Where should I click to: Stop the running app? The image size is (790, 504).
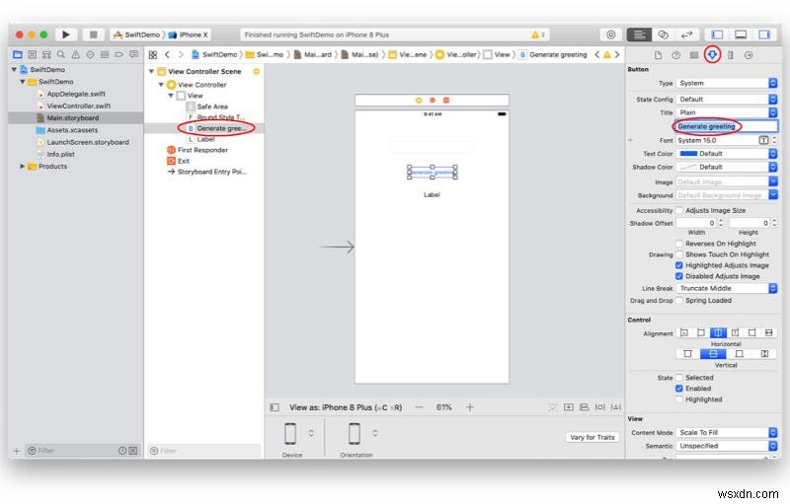pyautogui.click(x=93, y=35)
